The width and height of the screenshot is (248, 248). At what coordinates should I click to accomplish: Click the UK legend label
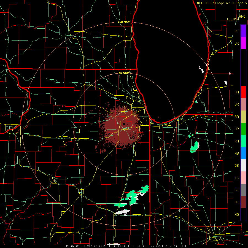[236, 43]
